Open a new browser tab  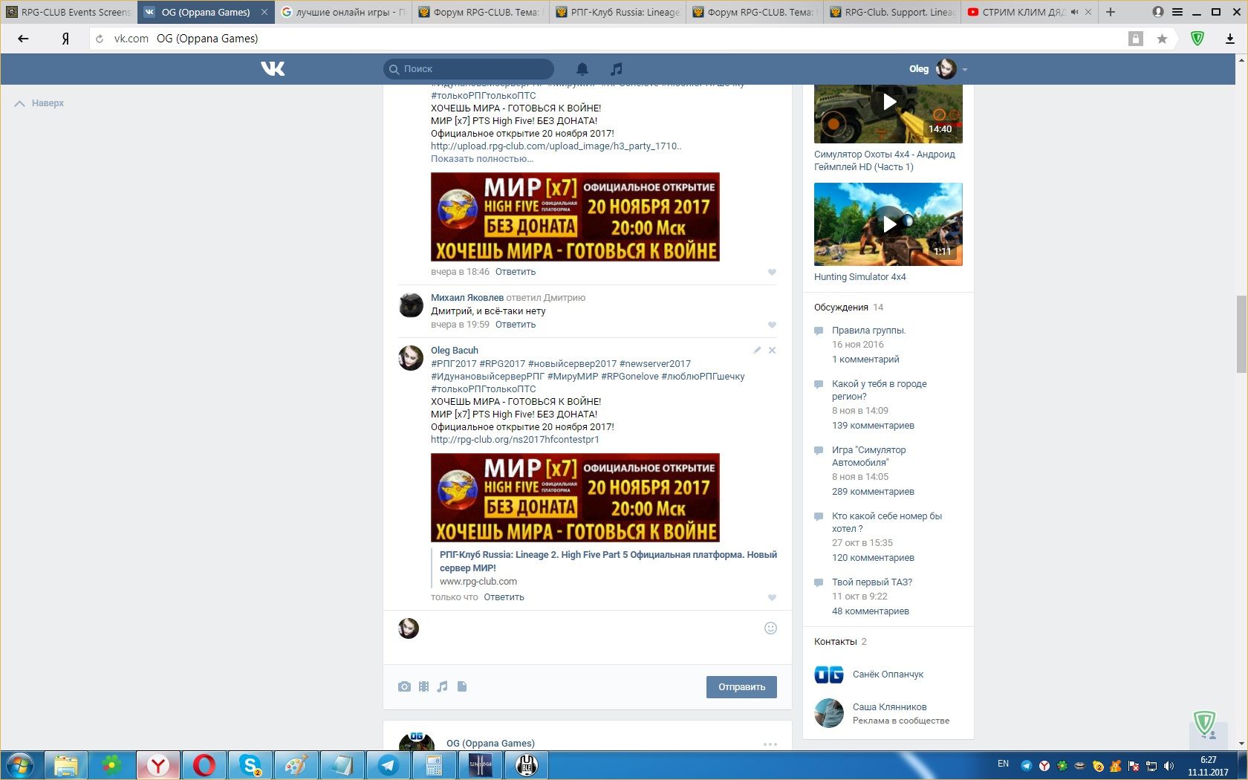pyautogui.click(x=1111, y=12)
